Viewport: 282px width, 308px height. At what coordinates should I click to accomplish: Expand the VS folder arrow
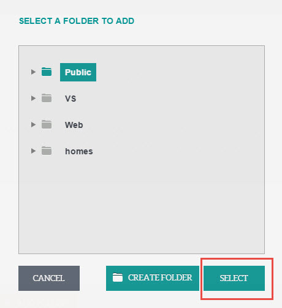pyautogui.click(x=33, y=98)
